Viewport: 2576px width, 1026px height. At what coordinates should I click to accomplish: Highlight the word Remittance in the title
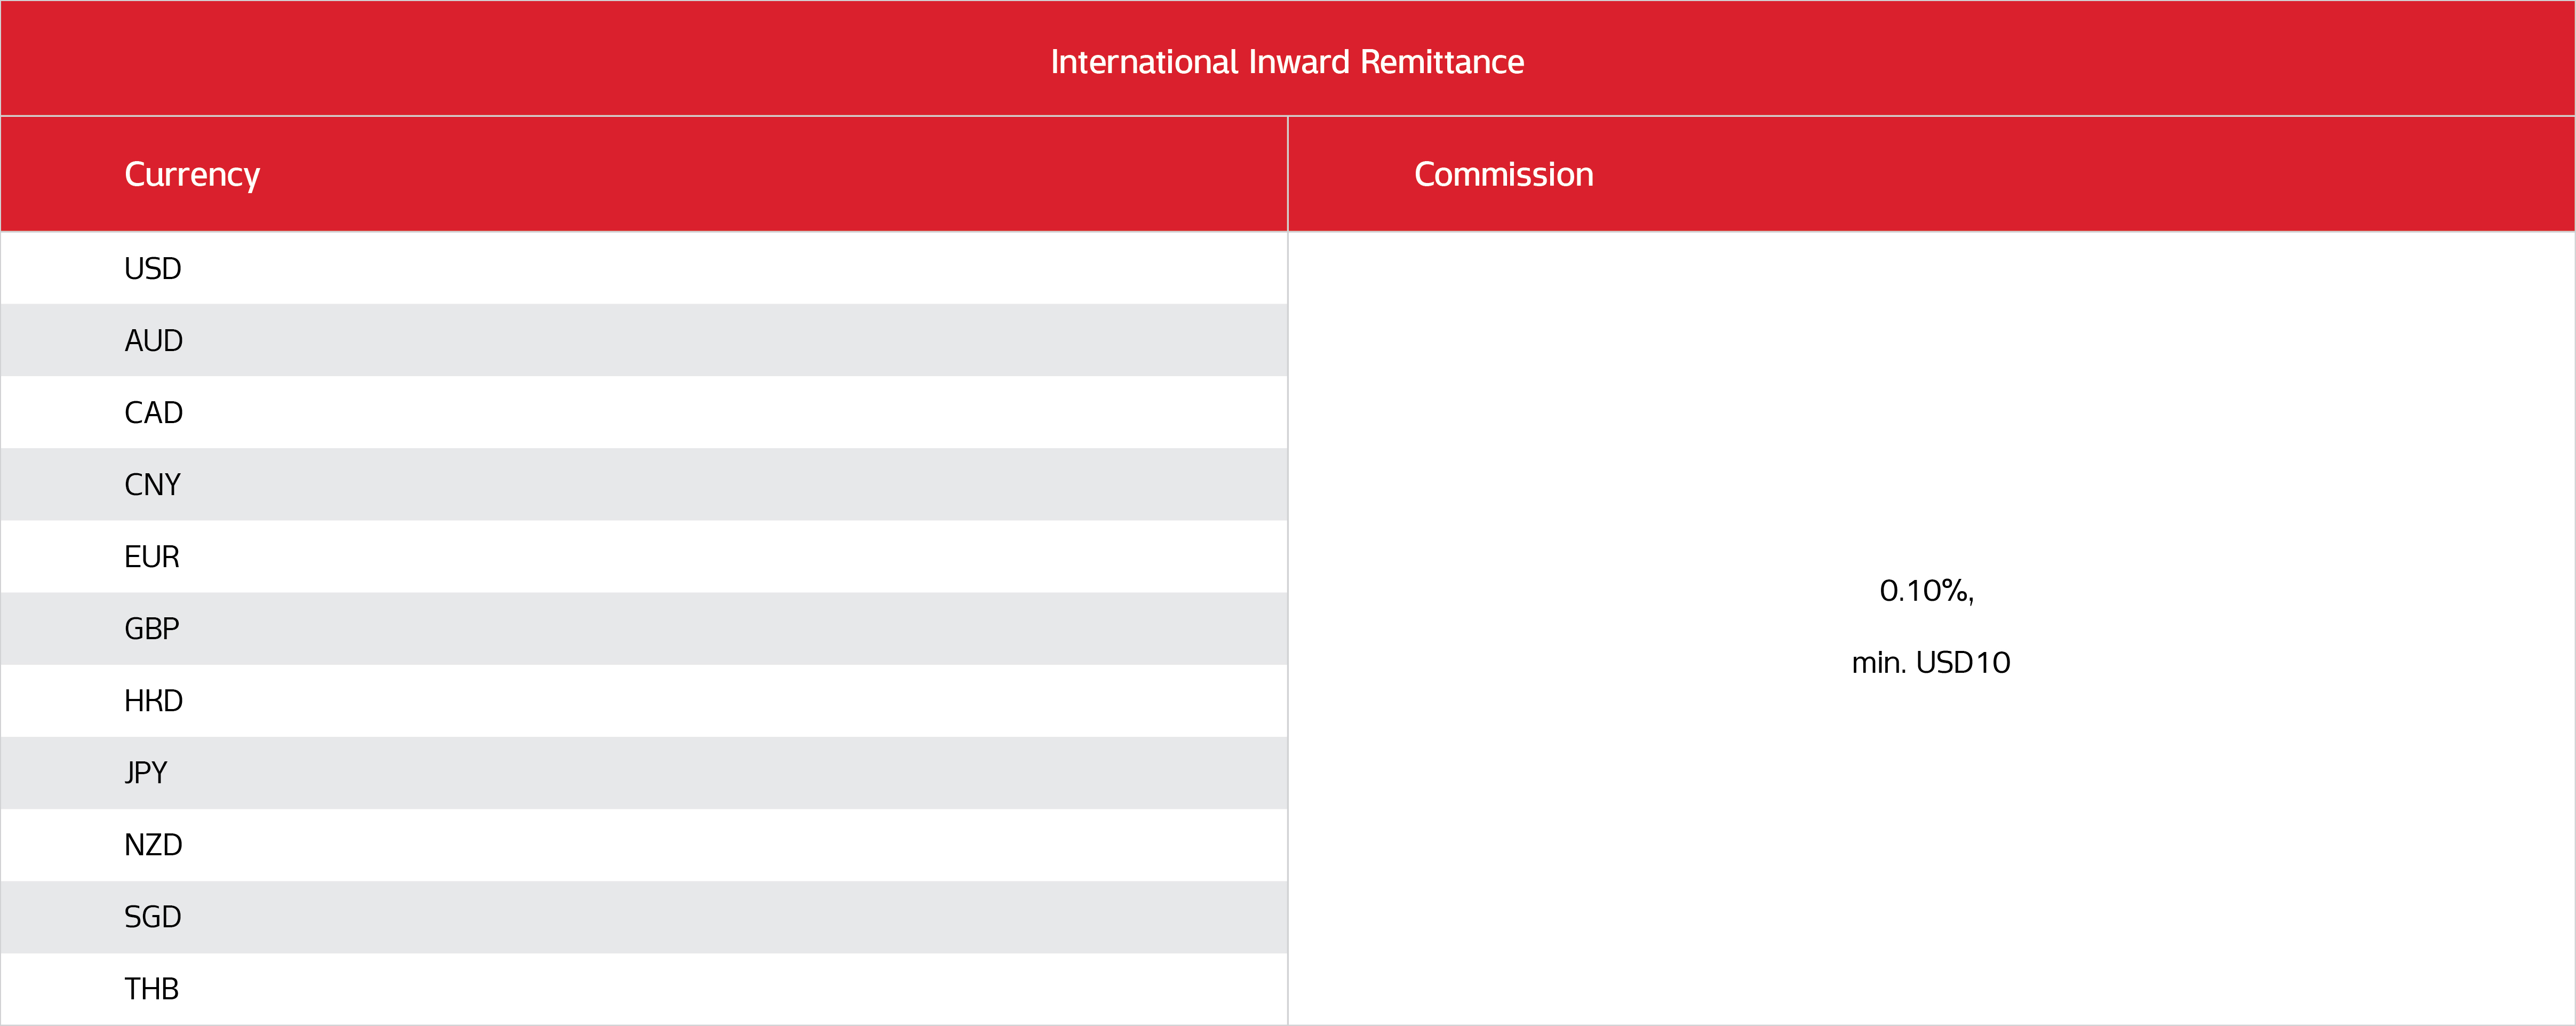point(1442,62)
